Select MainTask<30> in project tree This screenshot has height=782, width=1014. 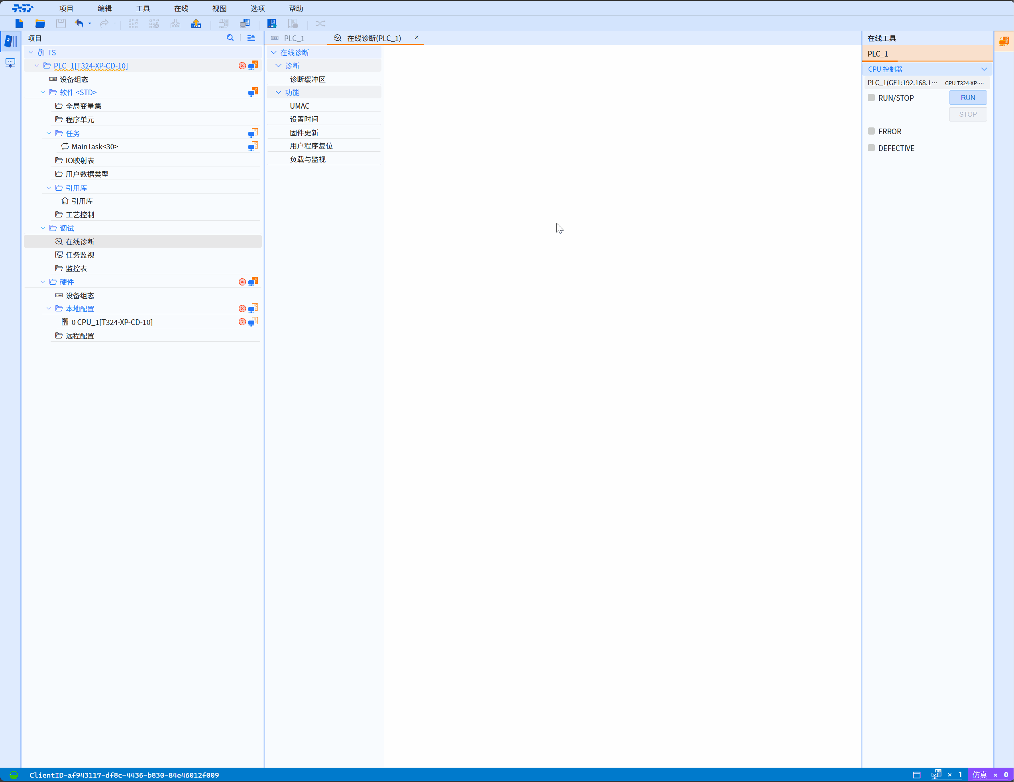click(x=95, y=147)
